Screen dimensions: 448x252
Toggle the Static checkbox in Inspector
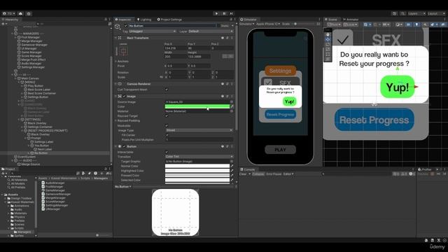click(218, 26)
